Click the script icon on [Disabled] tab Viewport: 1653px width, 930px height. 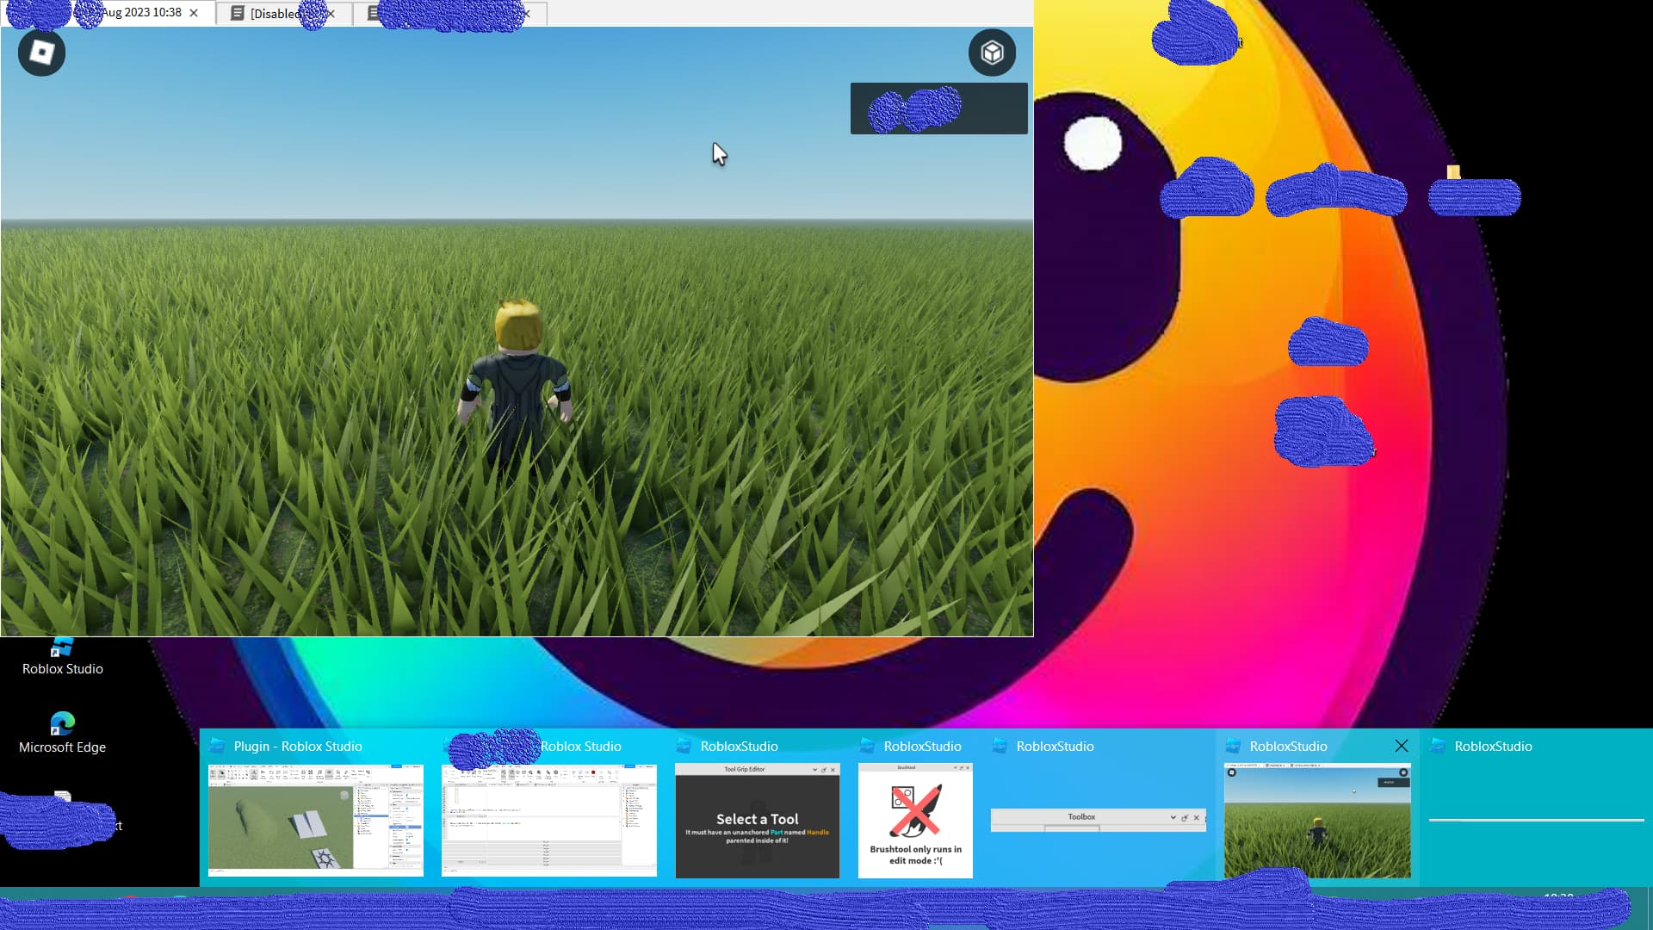point(238,13)
